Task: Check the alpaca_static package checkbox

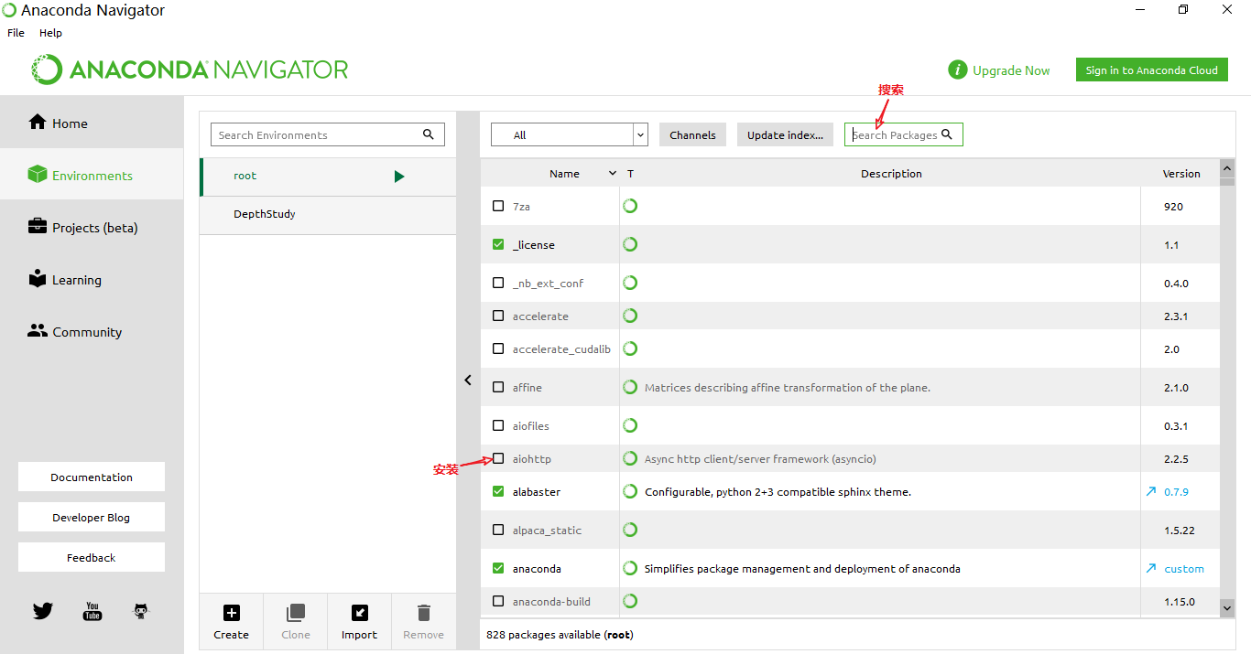Action: [498, 530]
